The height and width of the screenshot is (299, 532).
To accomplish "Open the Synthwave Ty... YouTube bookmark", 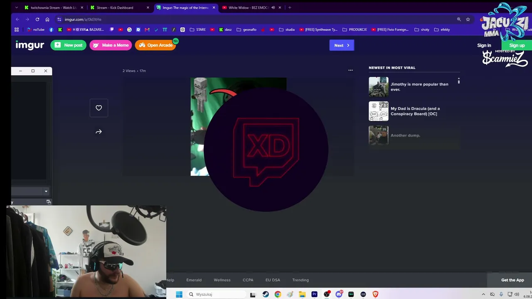I will tap(318, 29).
